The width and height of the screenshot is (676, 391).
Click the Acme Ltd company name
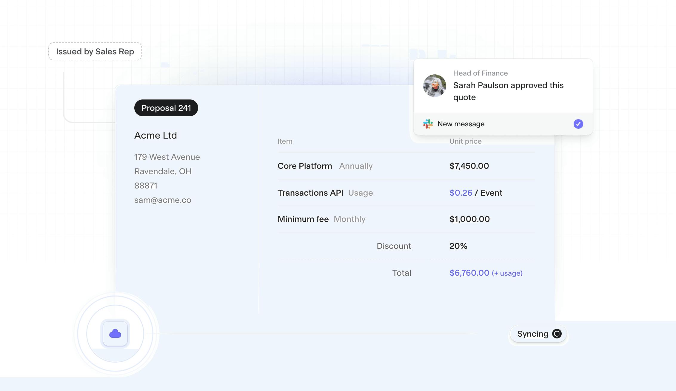155,135
